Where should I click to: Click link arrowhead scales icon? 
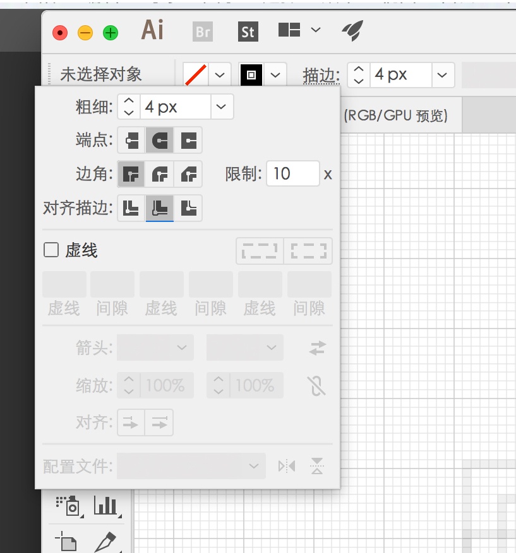316,386
